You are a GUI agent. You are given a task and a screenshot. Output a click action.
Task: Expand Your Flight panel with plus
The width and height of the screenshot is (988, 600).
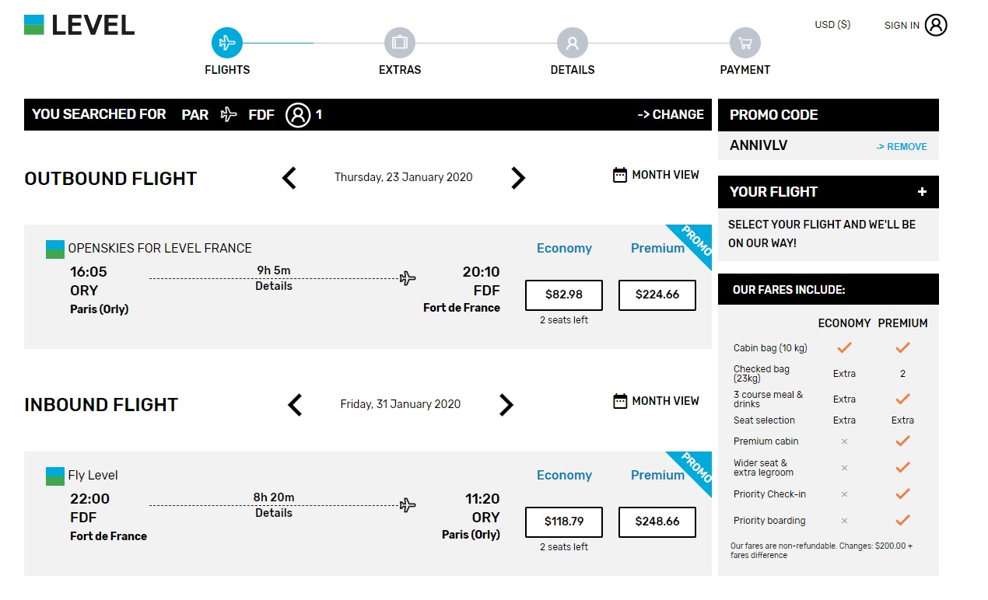tap(922, 192)
